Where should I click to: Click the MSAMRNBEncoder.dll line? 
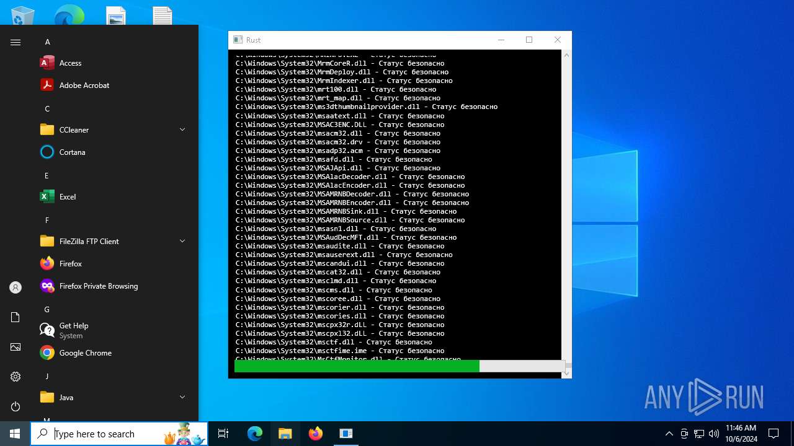(x=352, y=203)
